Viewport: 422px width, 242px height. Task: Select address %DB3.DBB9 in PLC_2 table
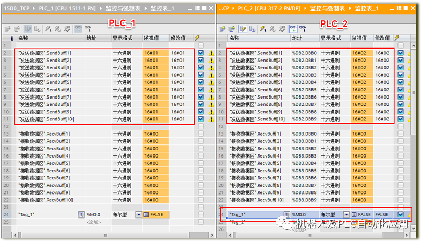pos(304,200)
